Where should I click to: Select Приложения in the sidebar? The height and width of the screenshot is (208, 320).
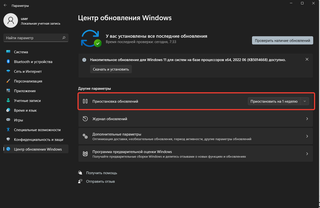pyautogui.click(x=36, y=91)
